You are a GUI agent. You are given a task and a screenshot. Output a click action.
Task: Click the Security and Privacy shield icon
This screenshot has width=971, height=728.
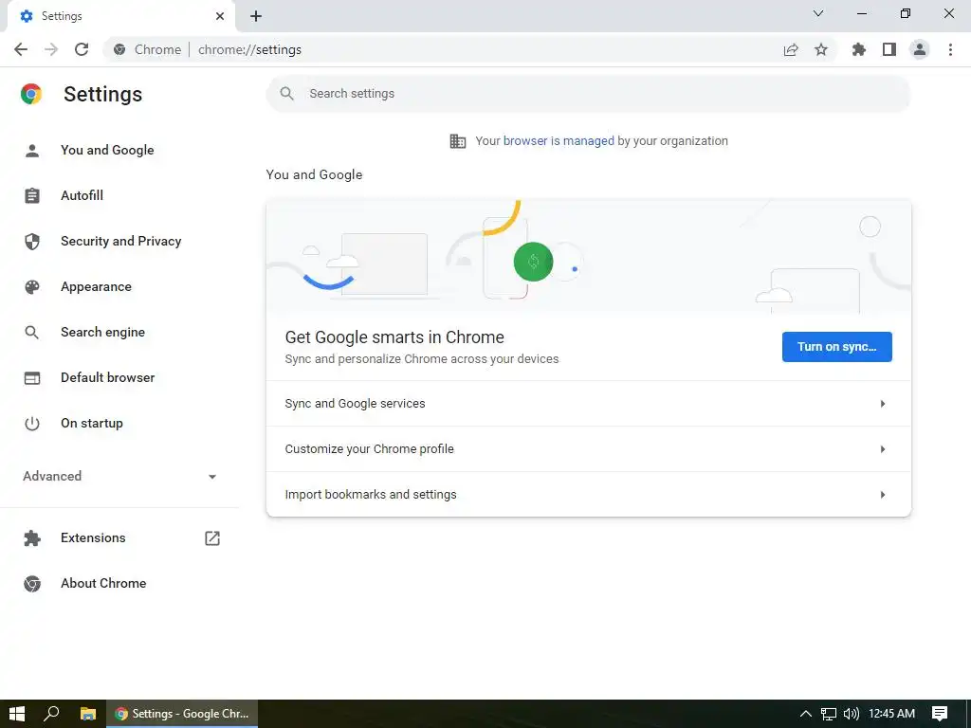coord(32,242)
